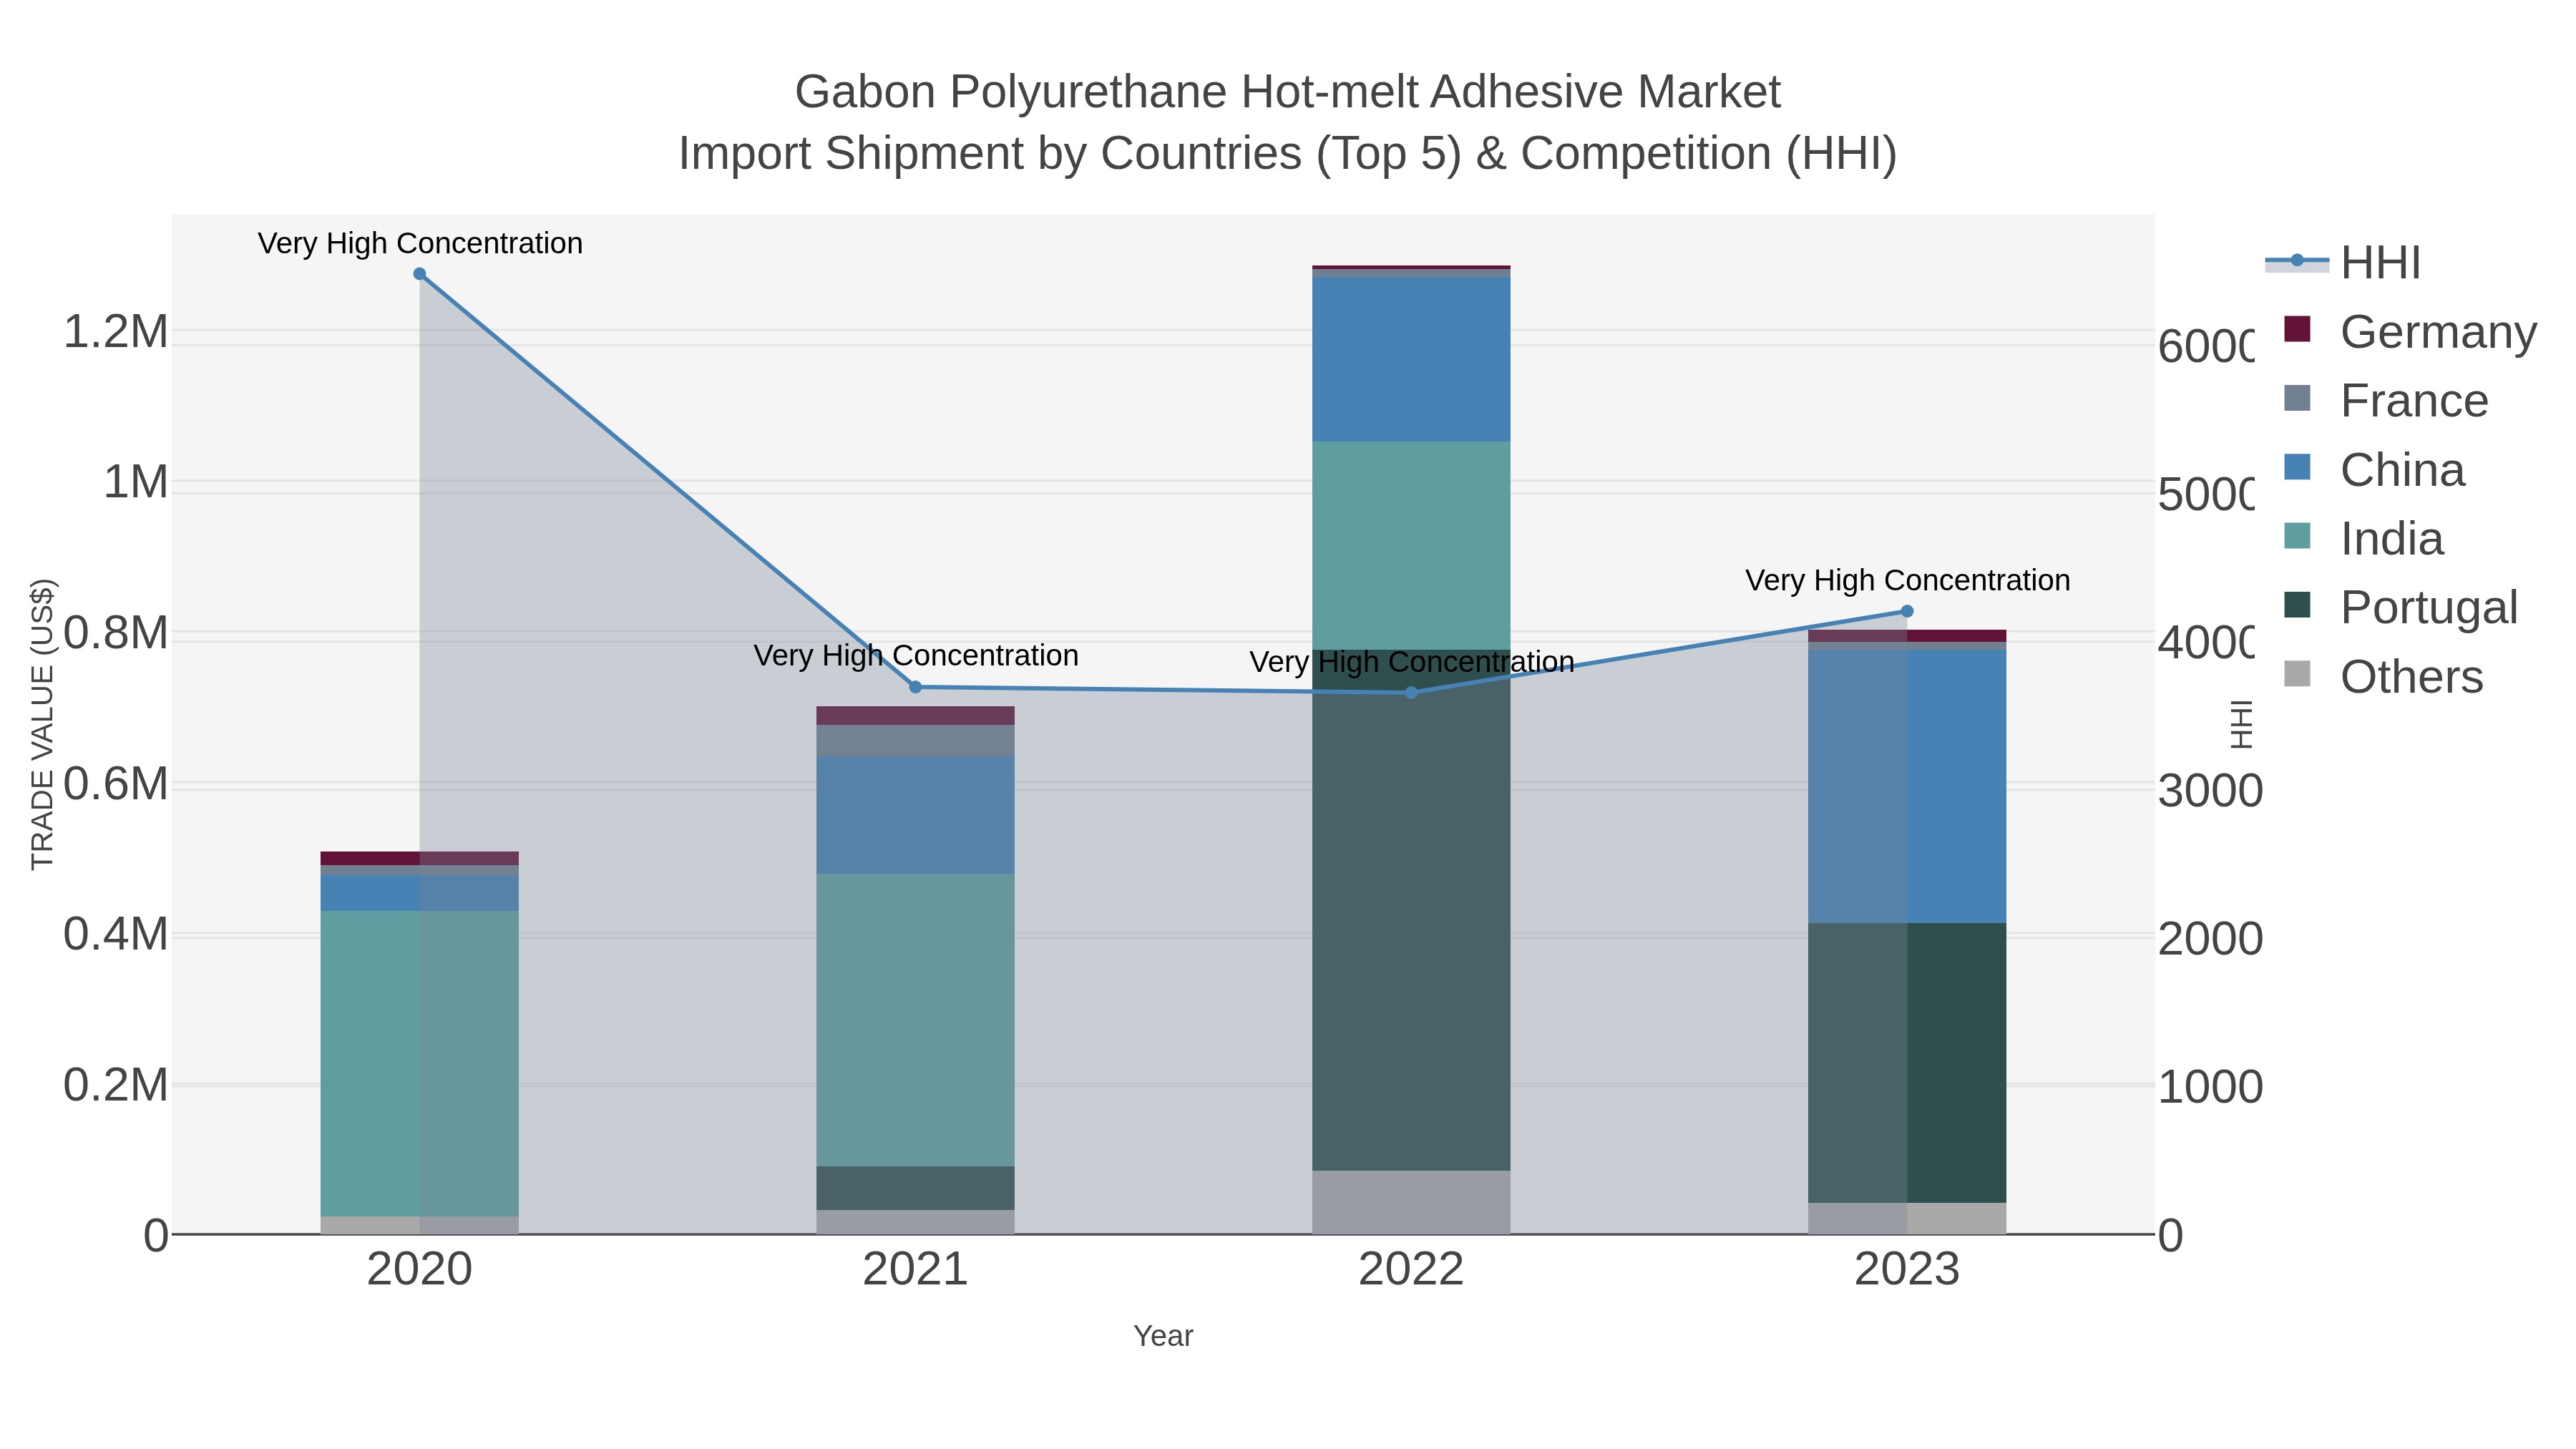
Task: Click 2020 Very High Concentration annotation
Action: point(420,243)
